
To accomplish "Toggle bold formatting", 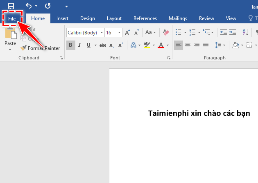I will (x=71, y=45).
